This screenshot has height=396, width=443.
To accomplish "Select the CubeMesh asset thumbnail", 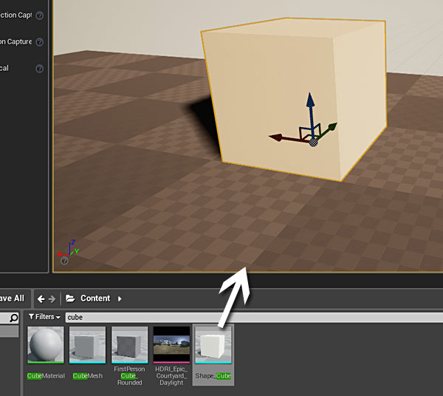I will point(88,345).
